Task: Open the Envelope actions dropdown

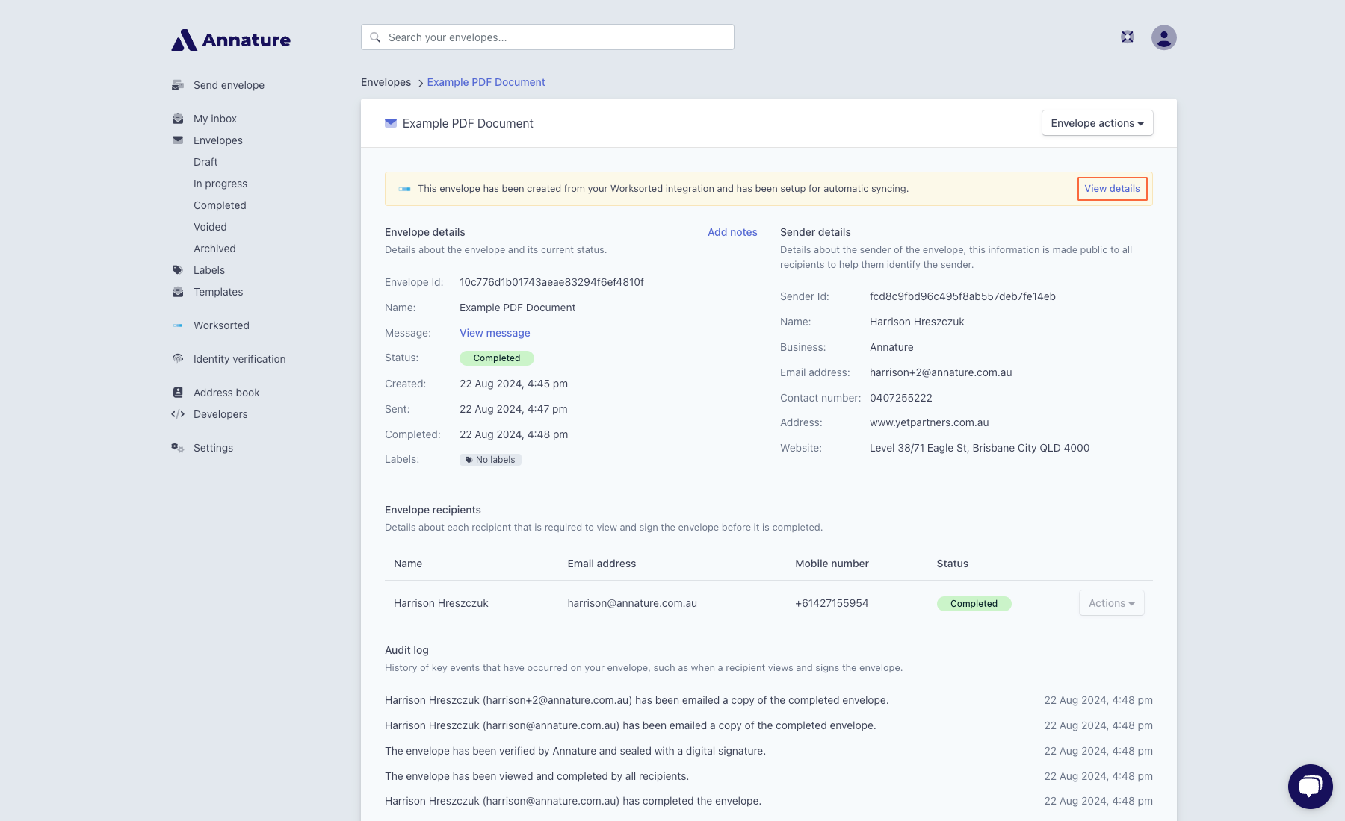Action: [1098, 123]
